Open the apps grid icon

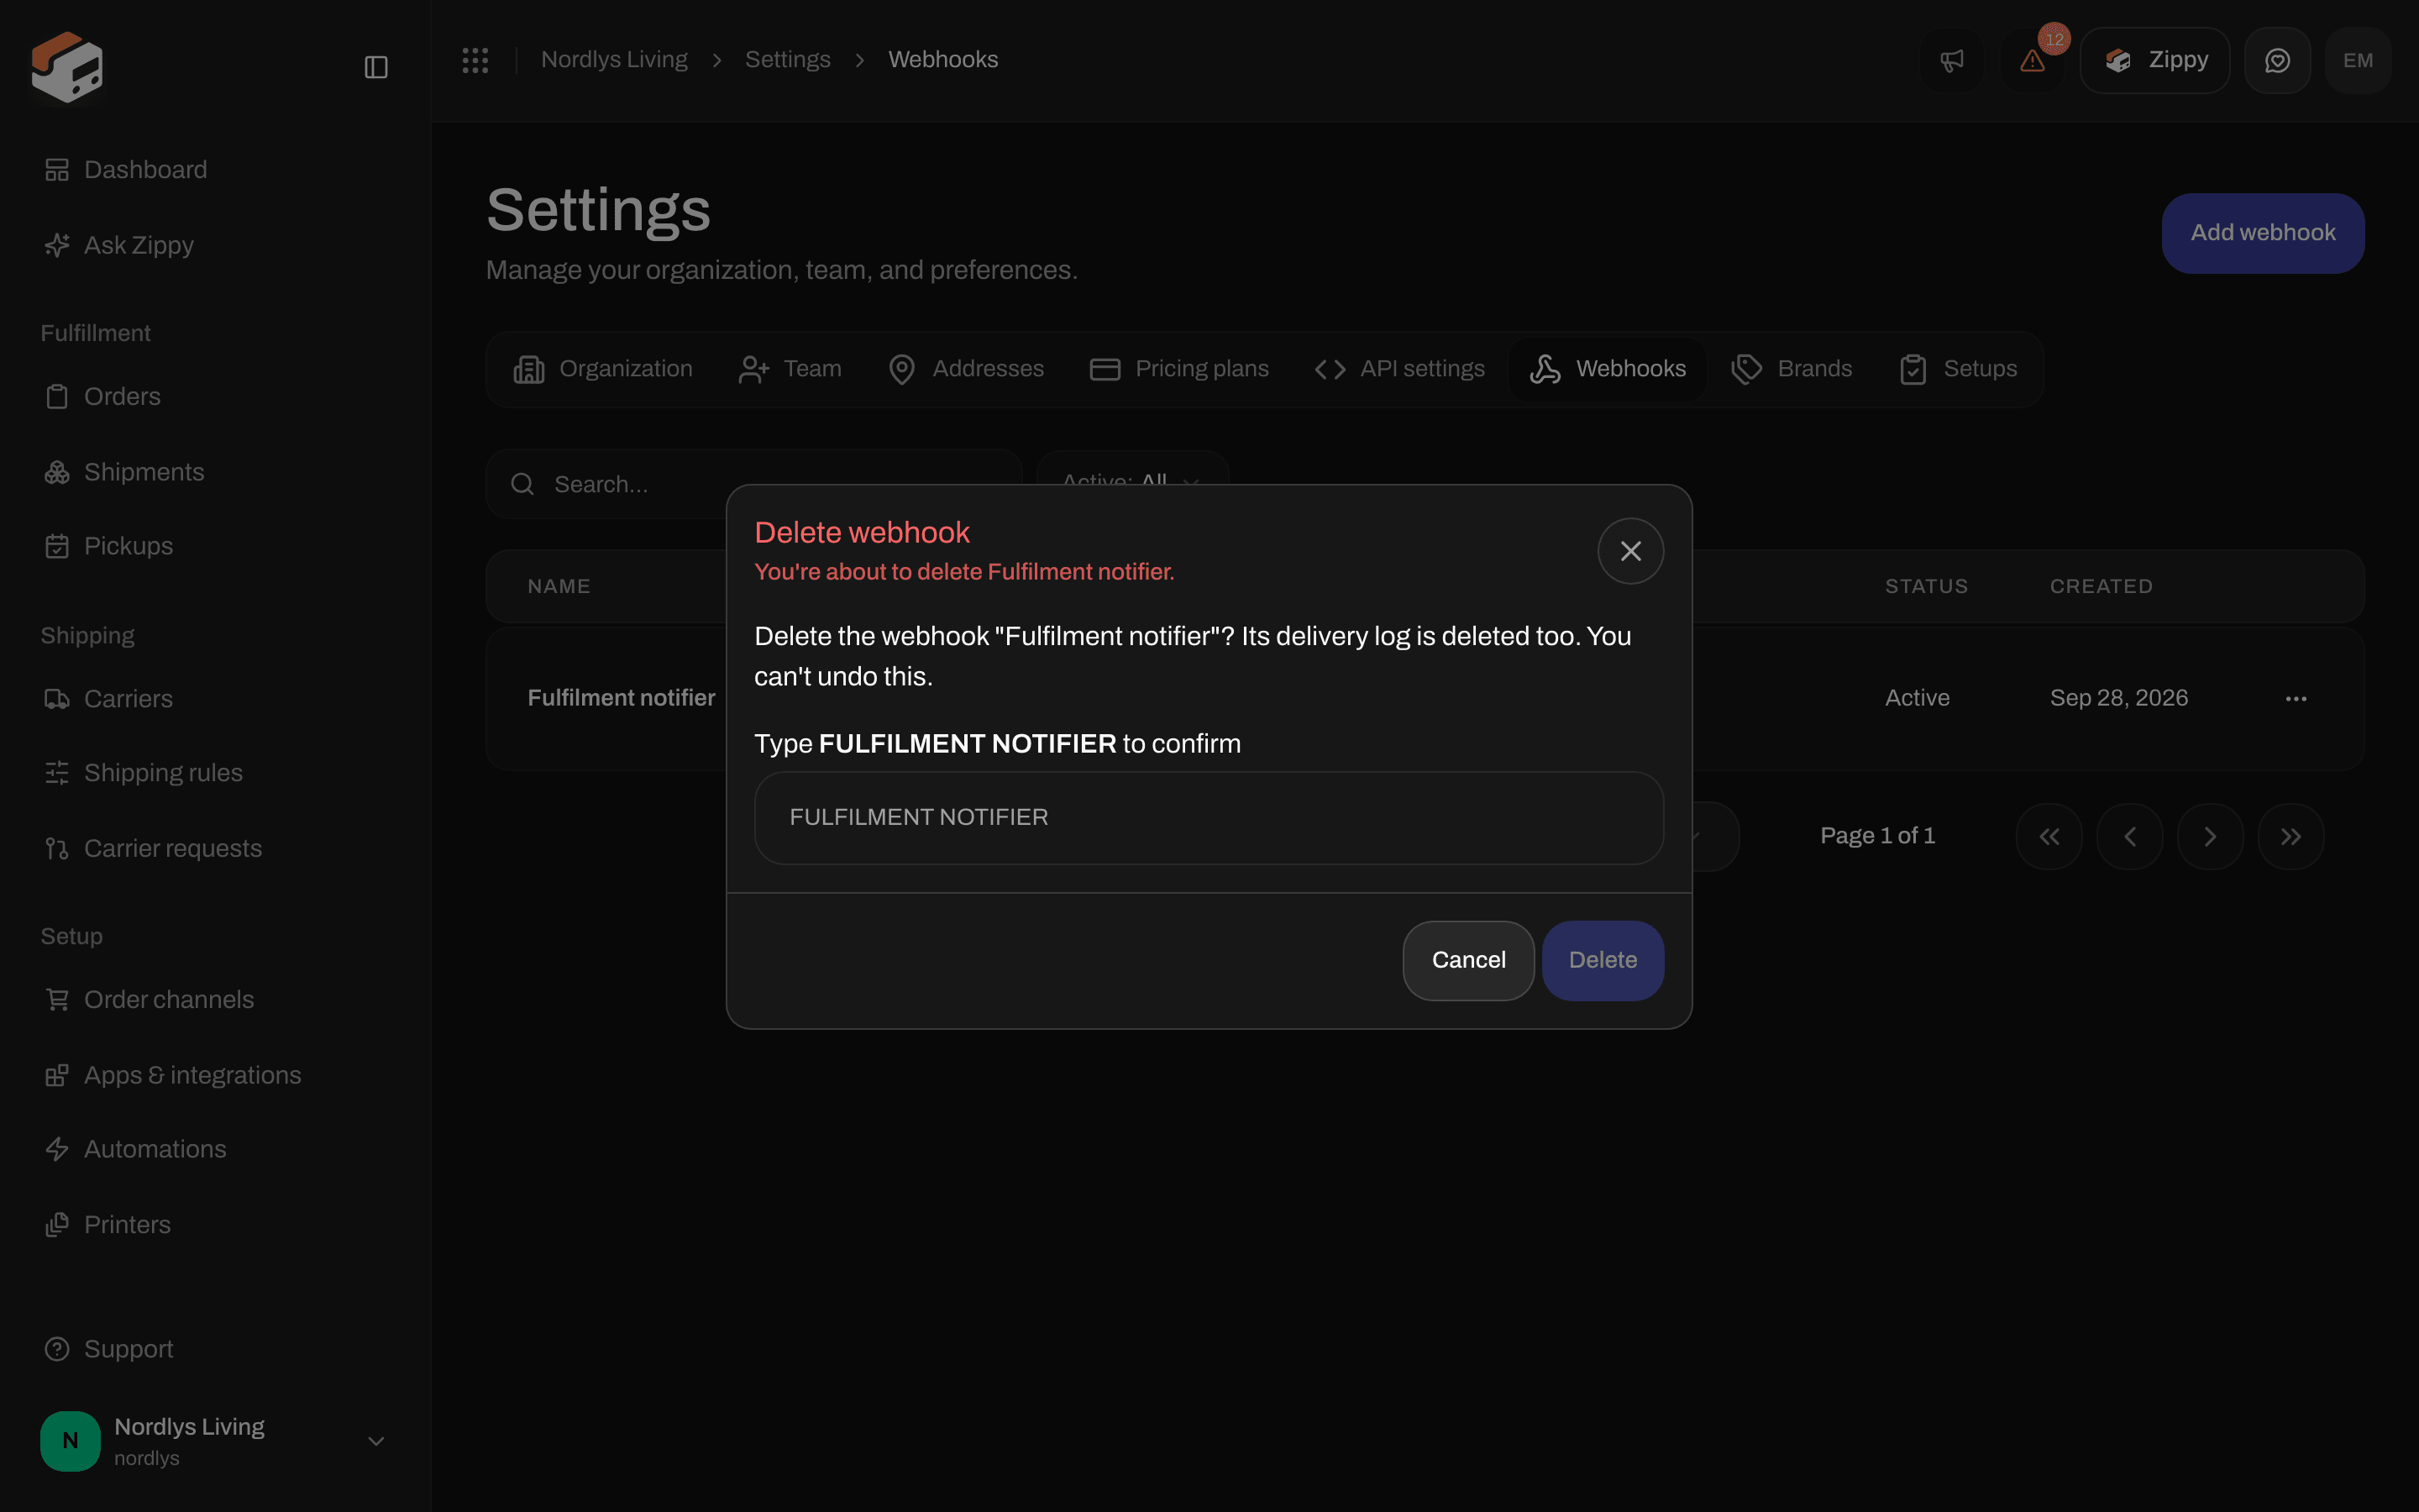click(x=475, y=60)
